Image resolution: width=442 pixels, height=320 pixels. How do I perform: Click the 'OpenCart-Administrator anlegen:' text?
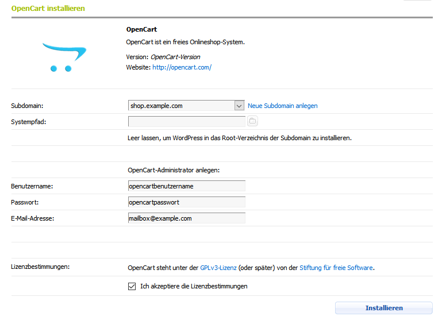tap(174, 170)
